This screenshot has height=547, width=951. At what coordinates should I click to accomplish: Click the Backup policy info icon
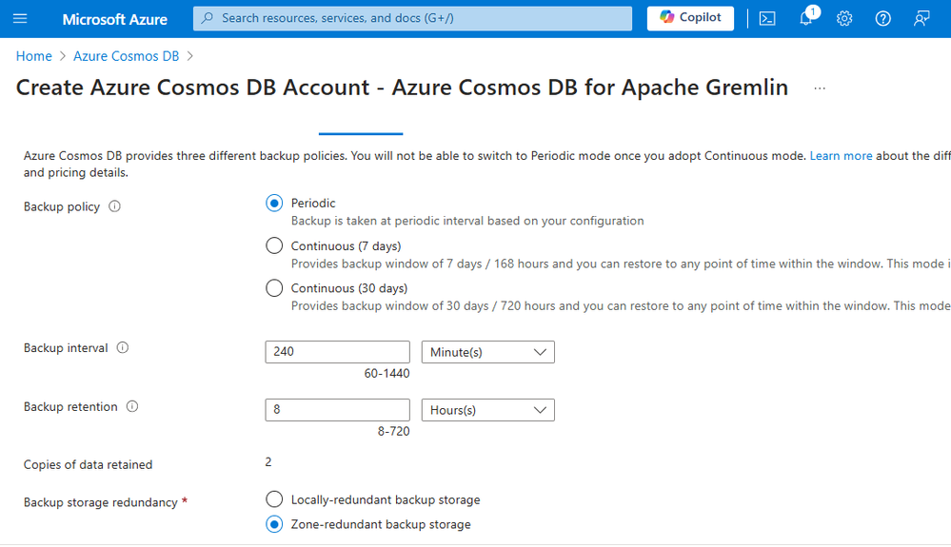(115, 206)
